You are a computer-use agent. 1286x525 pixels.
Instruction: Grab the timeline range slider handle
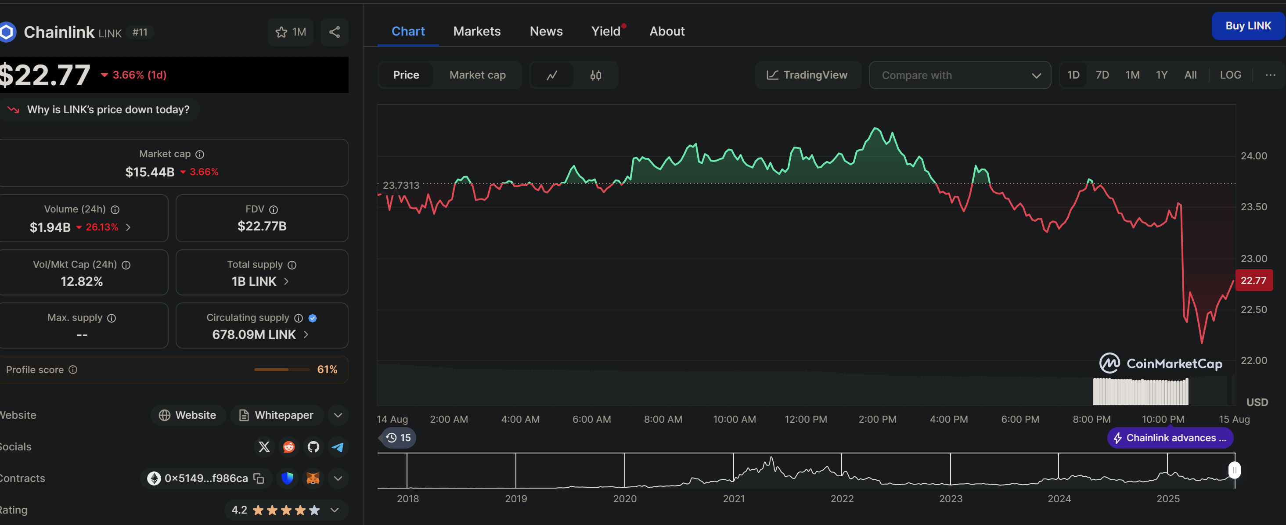click(1234, 470)
